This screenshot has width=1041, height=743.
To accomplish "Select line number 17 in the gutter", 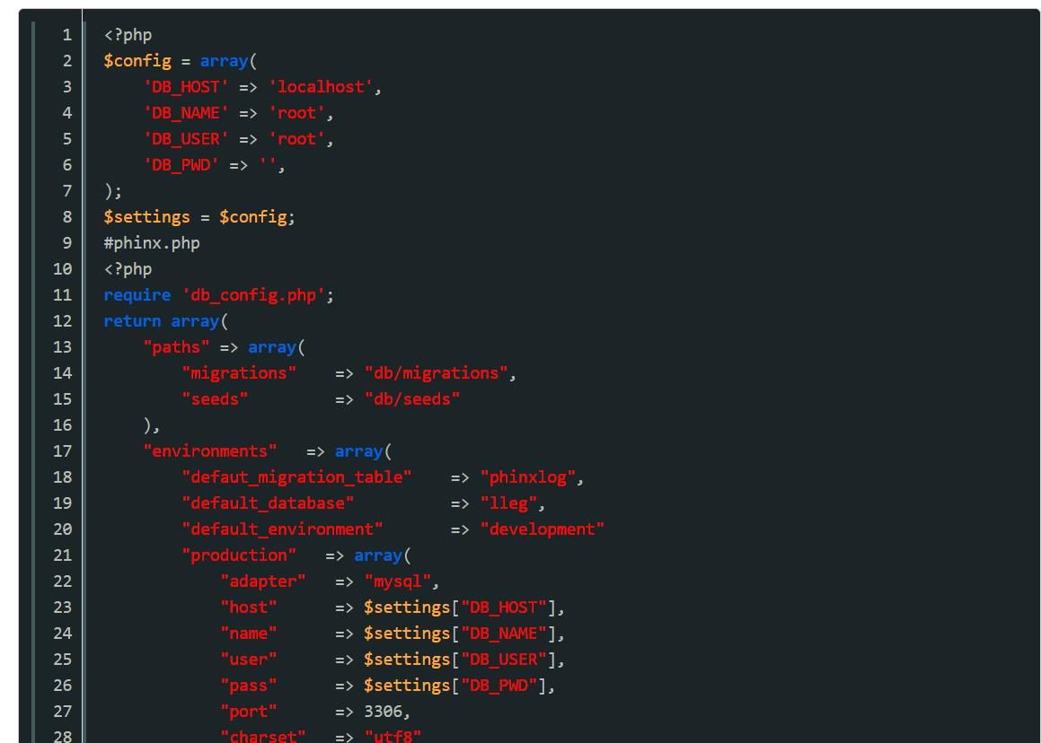I will click(x=62, y=451).
